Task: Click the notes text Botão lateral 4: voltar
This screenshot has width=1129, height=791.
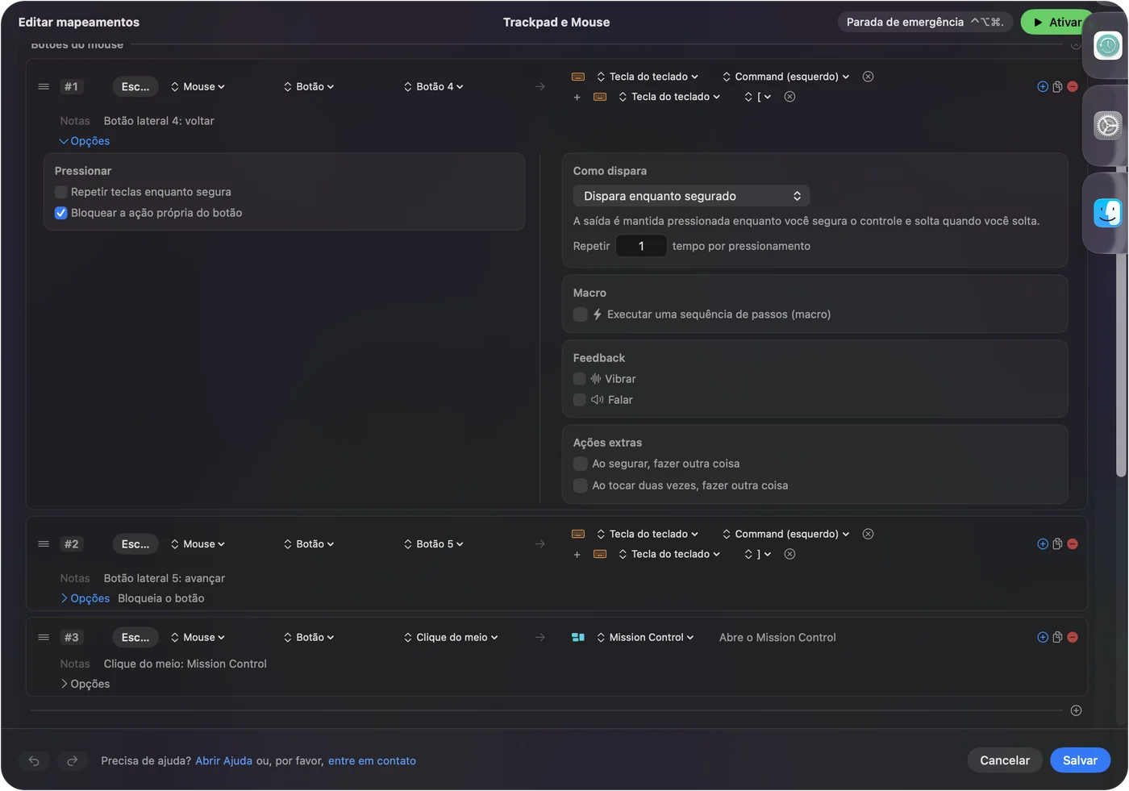Action: point(159,121)
